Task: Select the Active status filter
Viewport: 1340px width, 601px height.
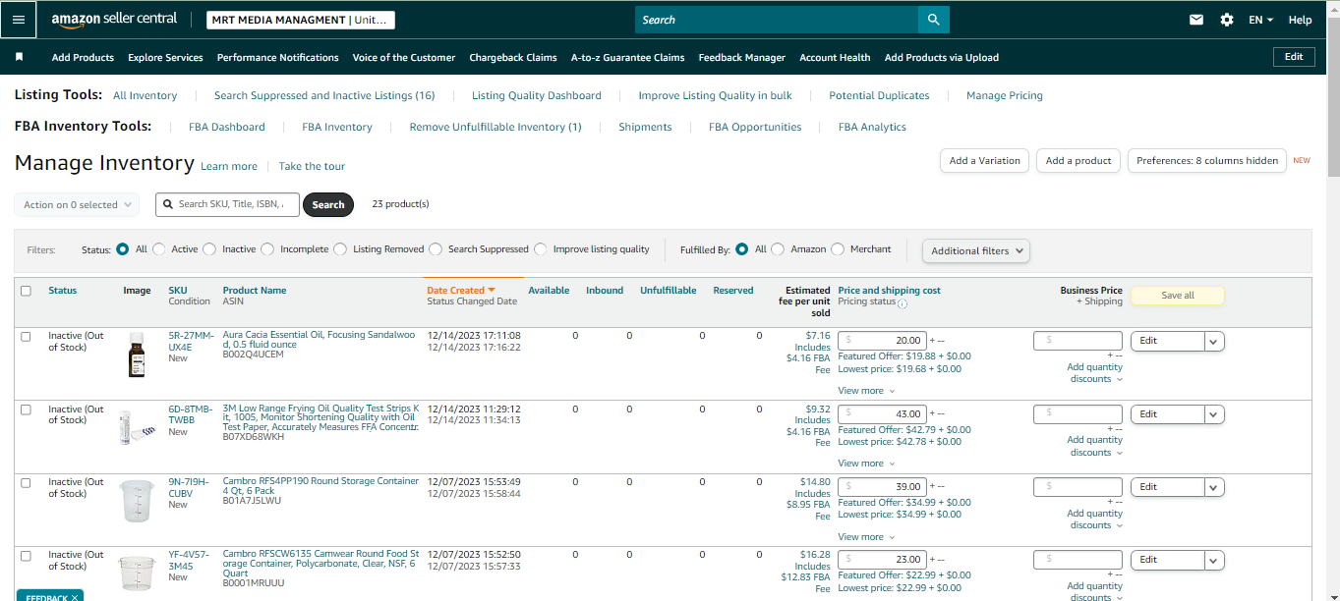Action: click(x=159, y=249)
